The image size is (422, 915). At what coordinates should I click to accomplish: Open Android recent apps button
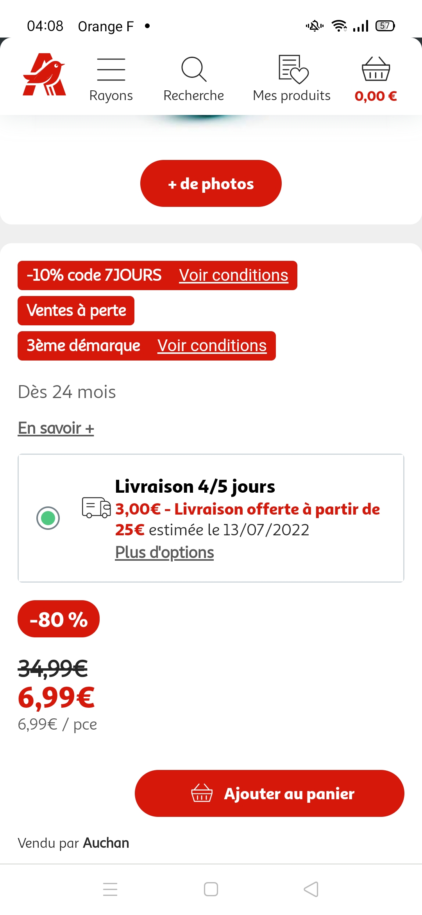click(110, 889)
